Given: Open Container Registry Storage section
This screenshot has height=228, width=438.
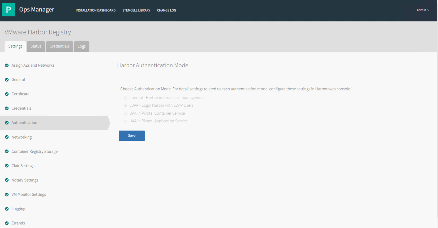Looking at the screenshot, I should click(x=35, y=152).
